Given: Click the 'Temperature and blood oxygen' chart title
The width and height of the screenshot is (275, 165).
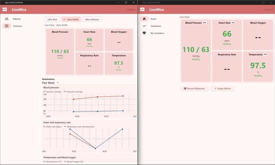Looking at the screenshot, I should tap(60, 157).
